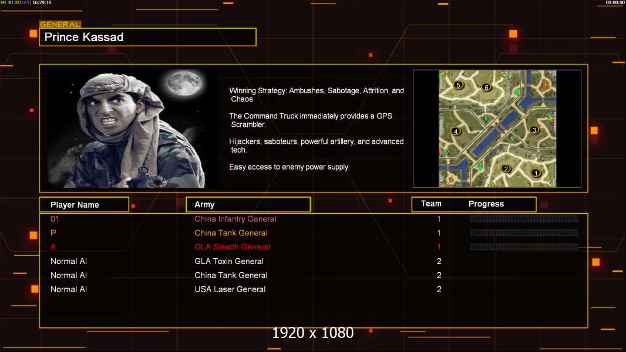Click 'USA Laser General' army text
Image resolution: width=626 pixels, height=352 pixels.
point(230,289)
